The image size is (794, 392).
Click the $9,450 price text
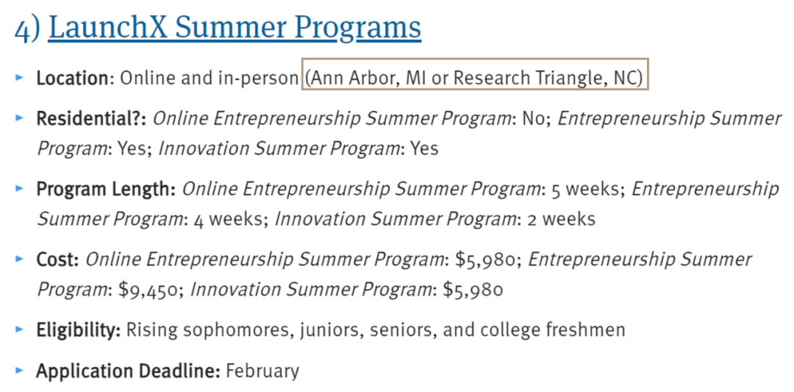[147, 291]
